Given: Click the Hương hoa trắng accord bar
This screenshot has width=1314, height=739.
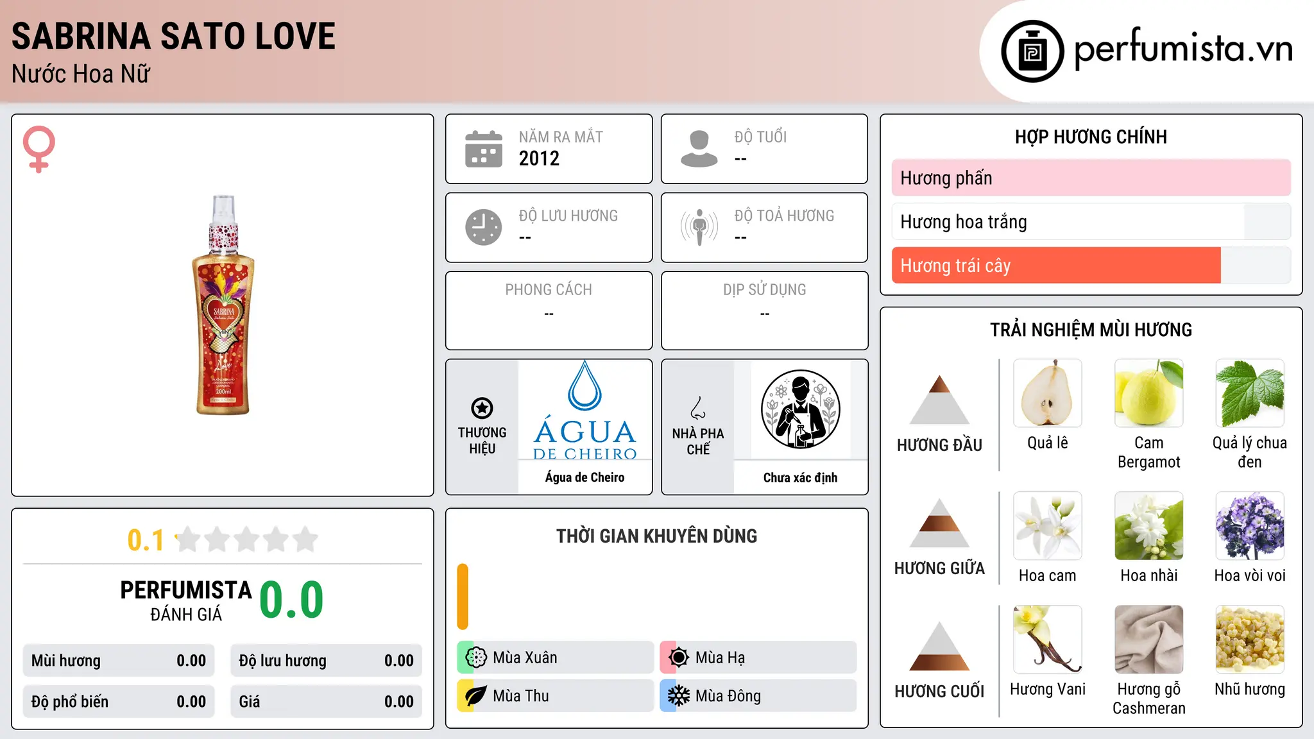Looking at the screenshot, I should (x=1091, y=222).
